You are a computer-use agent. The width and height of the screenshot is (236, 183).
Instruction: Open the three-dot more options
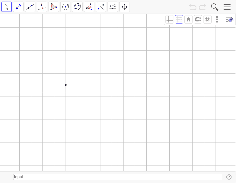tap(217, 19)
